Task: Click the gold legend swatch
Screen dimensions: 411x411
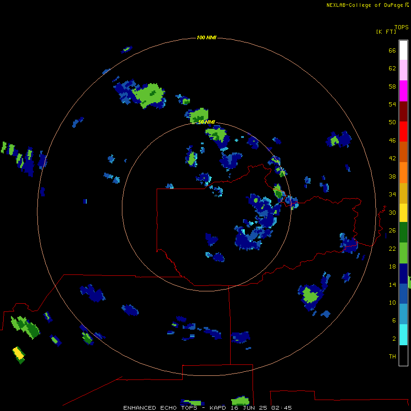Action: pyautogui.click(x=403, y=193)
